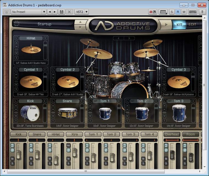Click the E button on the Snare slot
Screen dimensions: 209x176
coord(82,101)
